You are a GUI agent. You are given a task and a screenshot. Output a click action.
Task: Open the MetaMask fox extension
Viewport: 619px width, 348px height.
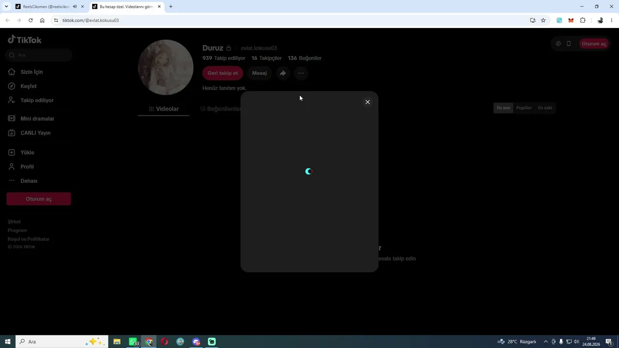click(x=571, y=20)
